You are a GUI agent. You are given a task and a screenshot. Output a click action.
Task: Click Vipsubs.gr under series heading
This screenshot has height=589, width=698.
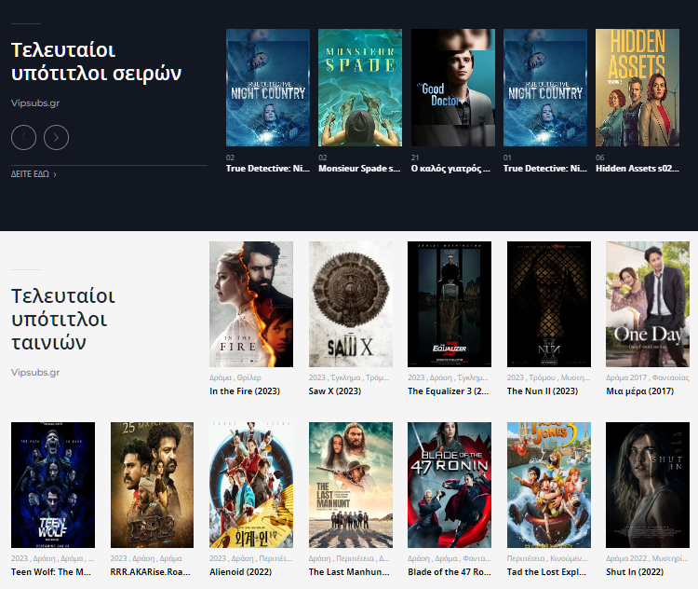point(35,103)
